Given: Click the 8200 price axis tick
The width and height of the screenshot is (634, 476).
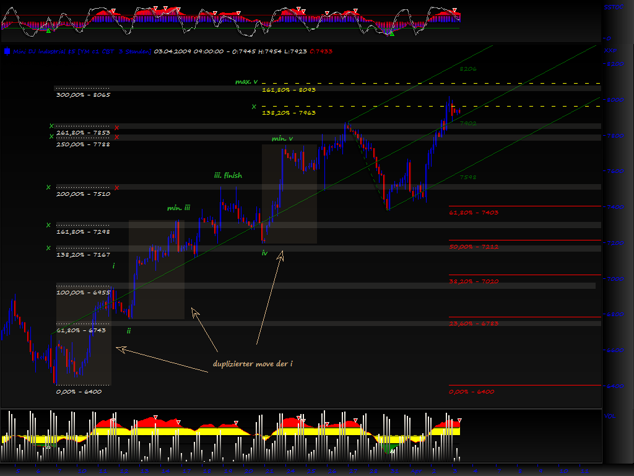Looking at the screenshot, I should (615, 64).
